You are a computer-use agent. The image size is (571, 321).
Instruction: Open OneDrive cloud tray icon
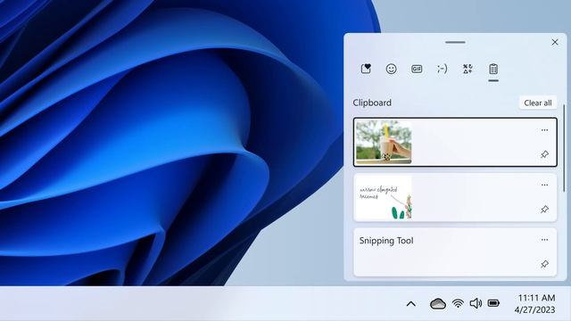[x=438, y=303]
